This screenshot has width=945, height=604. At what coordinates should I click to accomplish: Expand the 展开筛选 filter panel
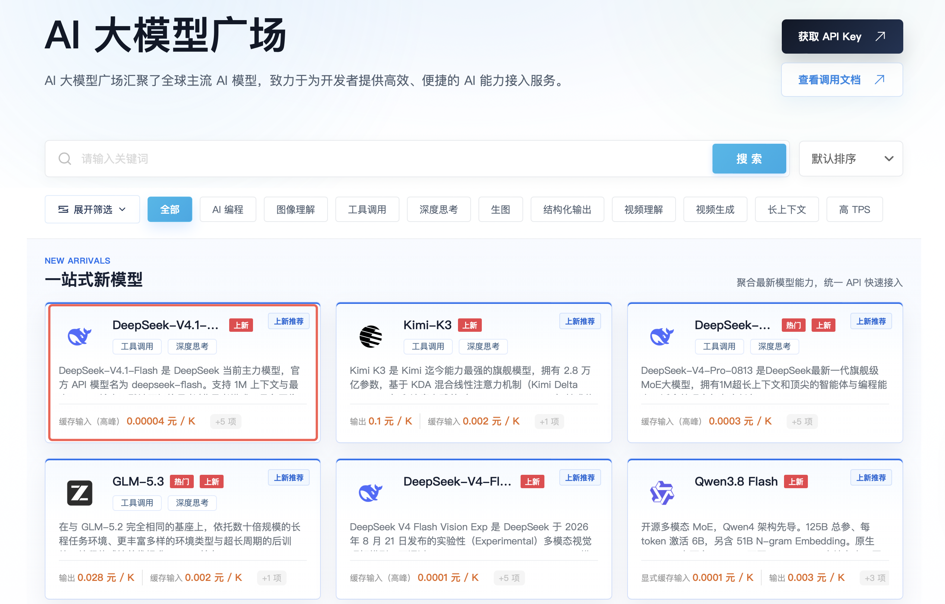coord(92,209)
